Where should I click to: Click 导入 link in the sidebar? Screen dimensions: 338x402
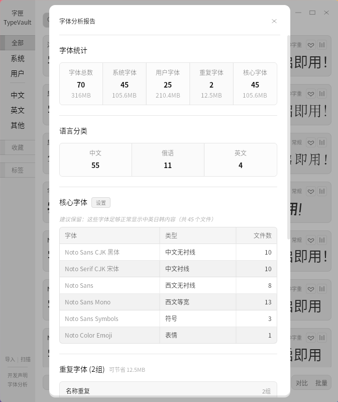10,359
